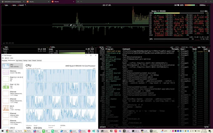Open the 23°C weather widget
The image size is (213, 133).
click(164, 131)
